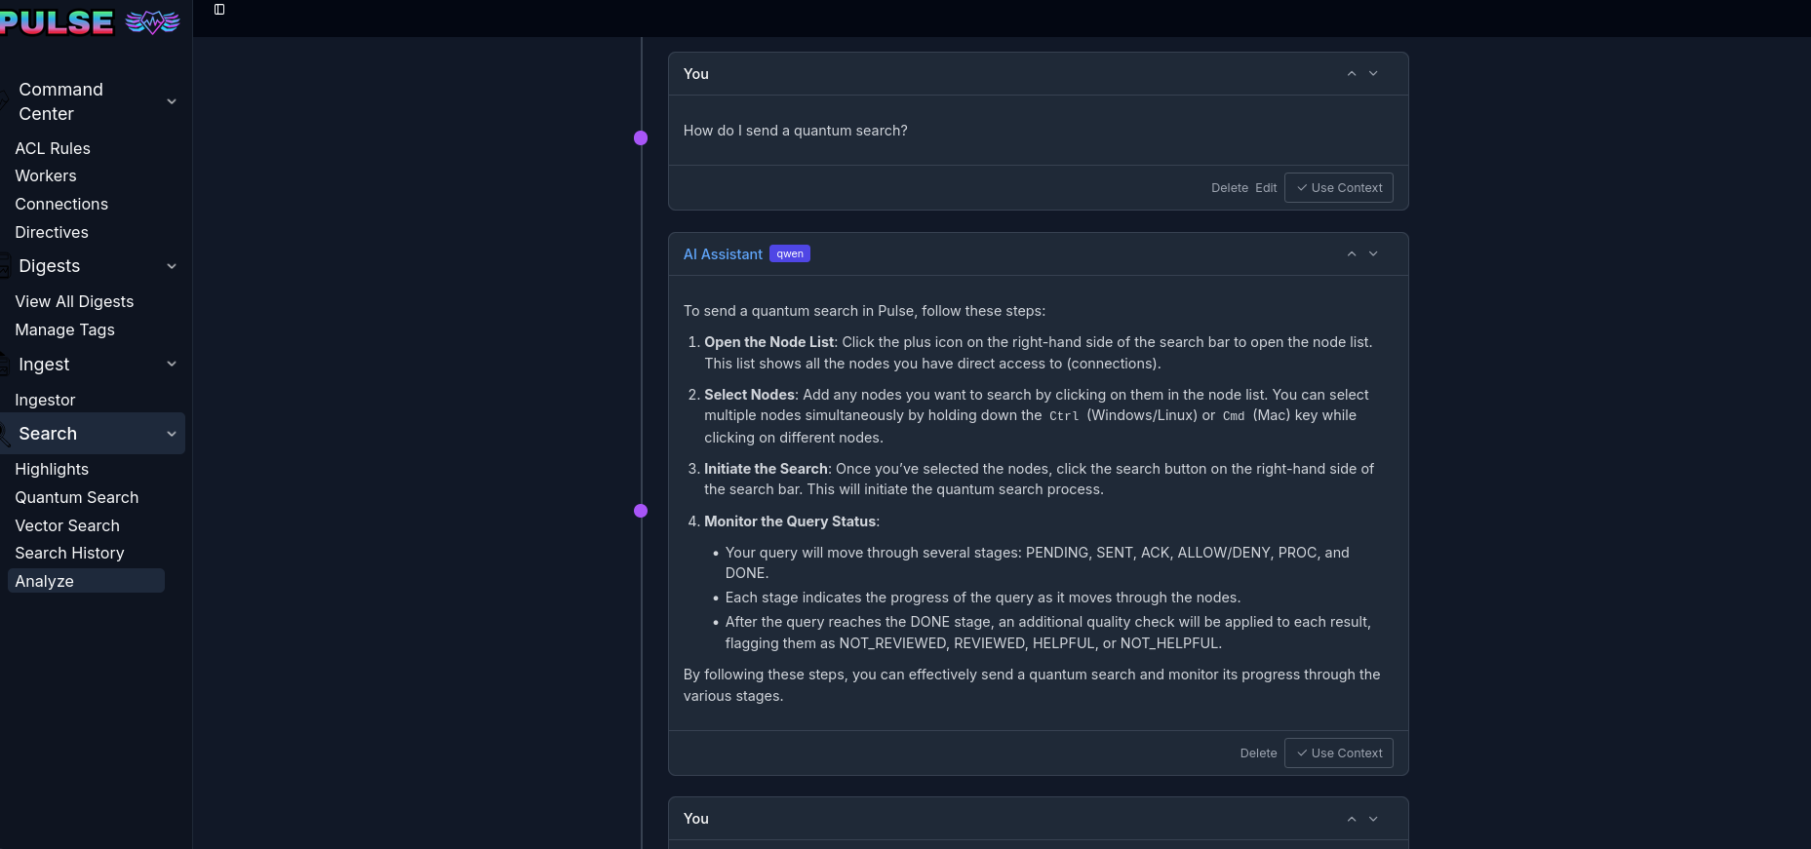Collapse the Ingest sidebar section
1811x849 pixels.
click(x=172, y=365)
